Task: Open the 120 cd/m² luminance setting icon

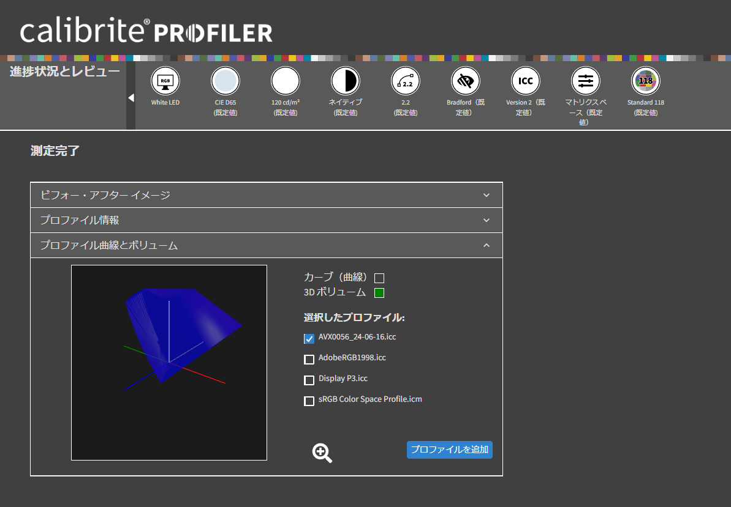Action: [x=285, y=81]
